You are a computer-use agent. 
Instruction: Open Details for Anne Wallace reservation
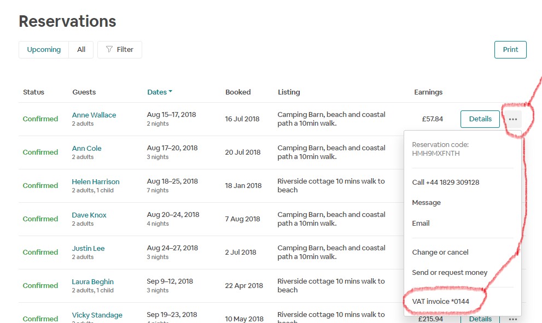[x=480, y=119]
